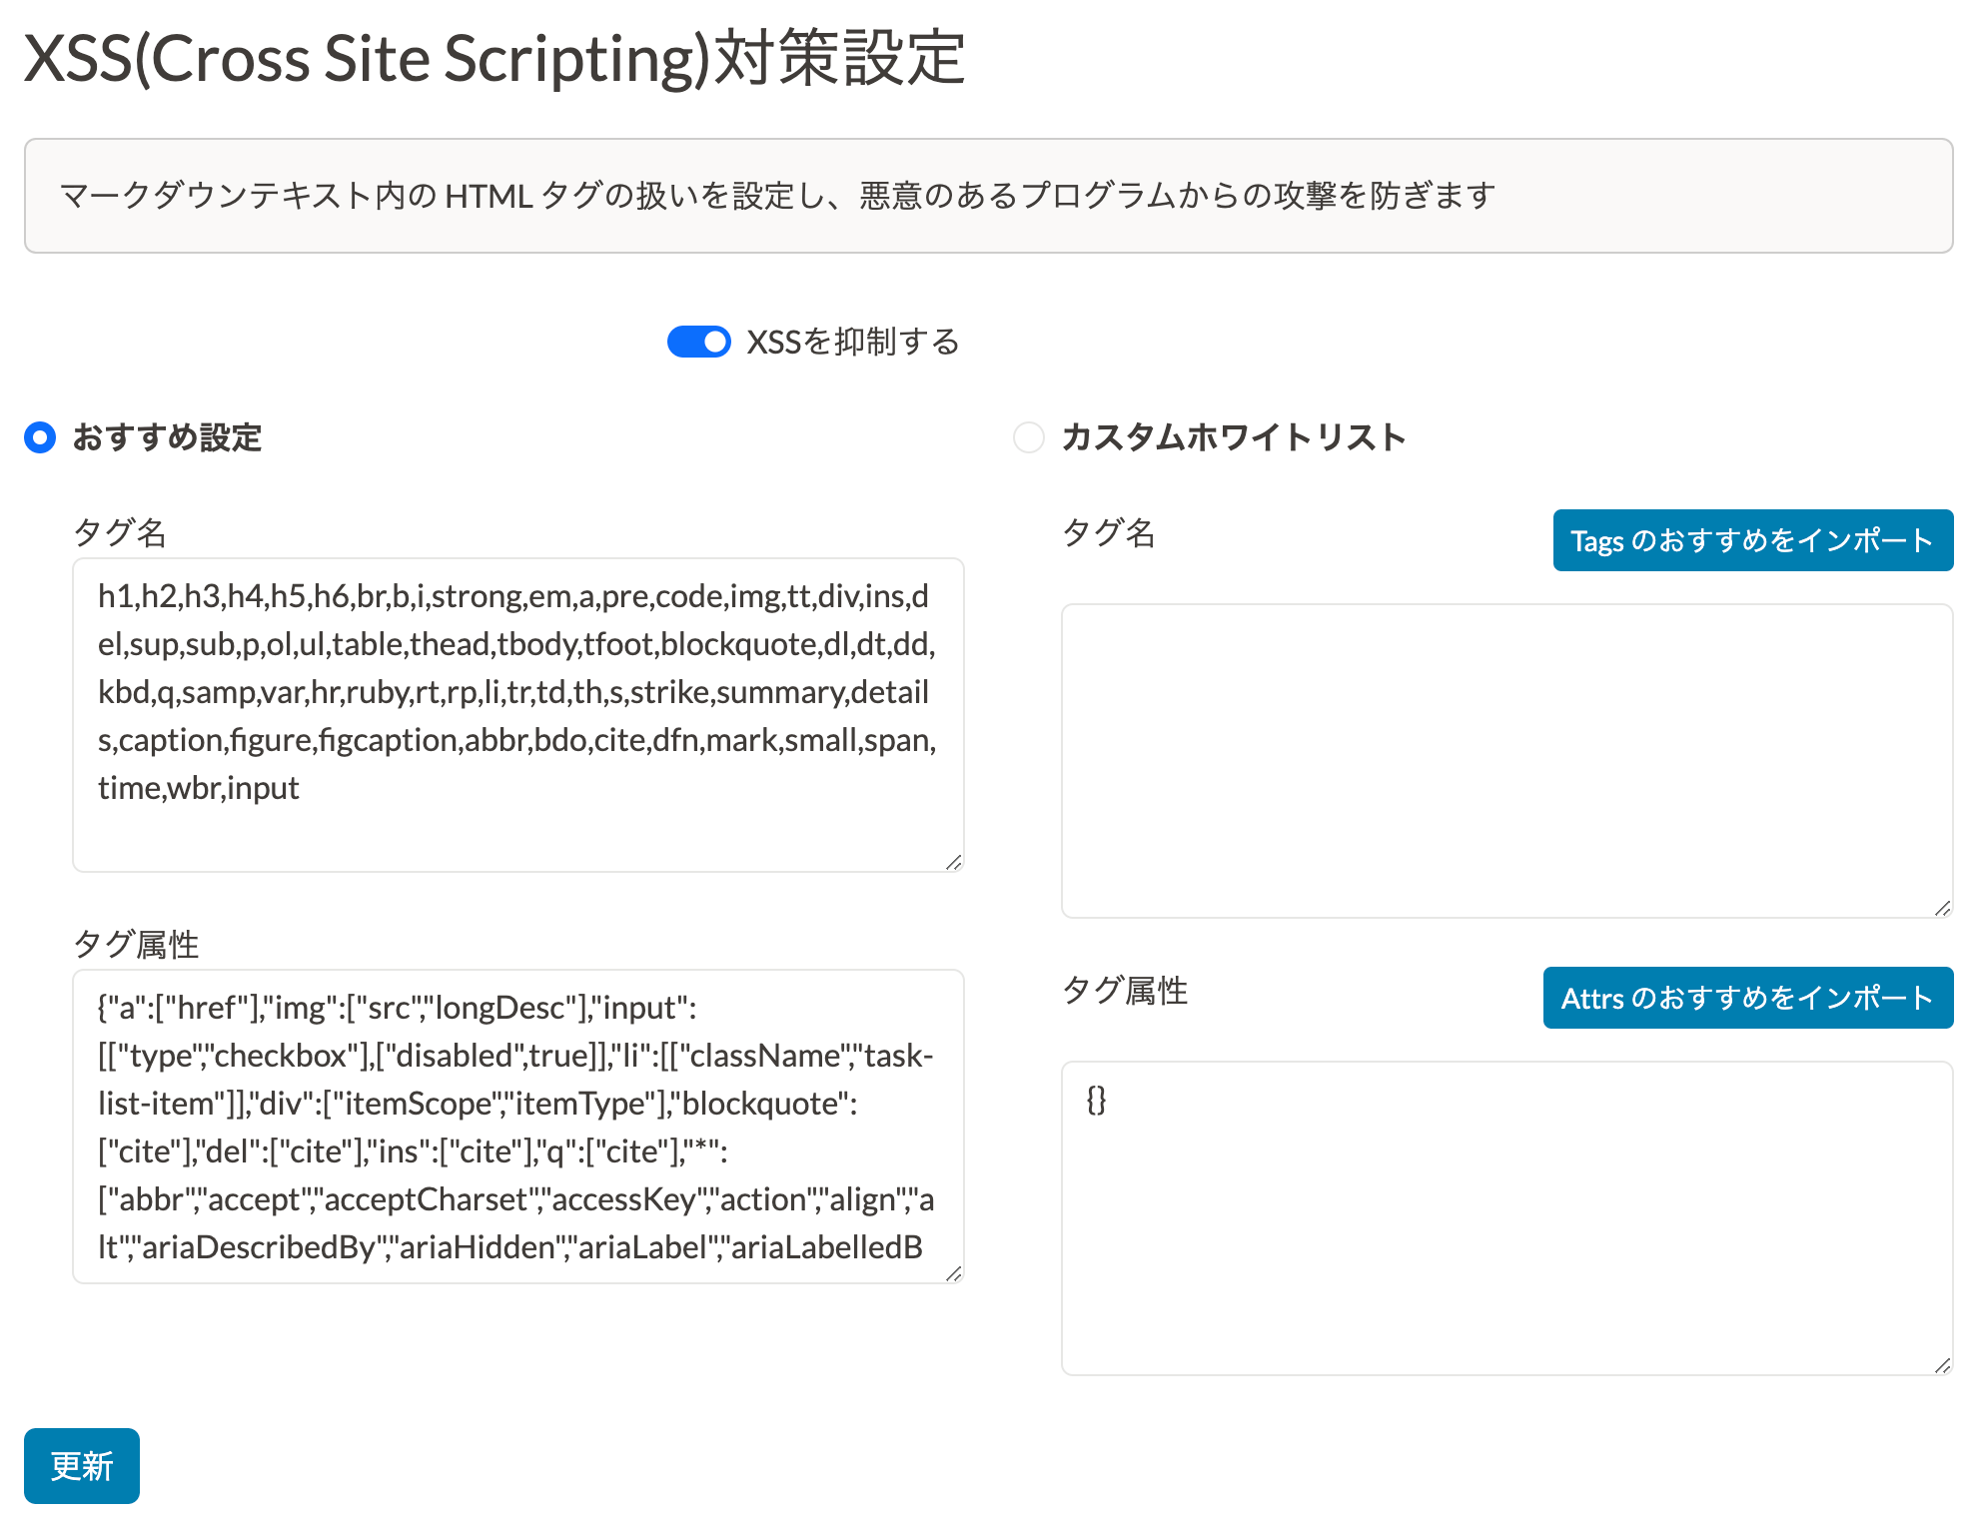Click the 更新 button

point(82,1466)
